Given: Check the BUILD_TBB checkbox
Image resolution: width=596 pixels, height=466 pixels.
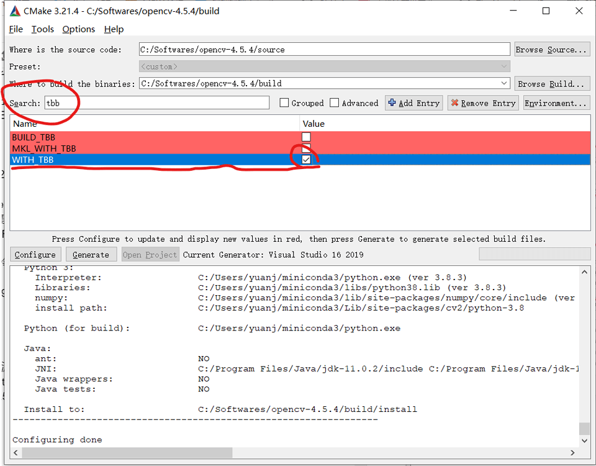Looking at the screenshot, I should point(305,137).
